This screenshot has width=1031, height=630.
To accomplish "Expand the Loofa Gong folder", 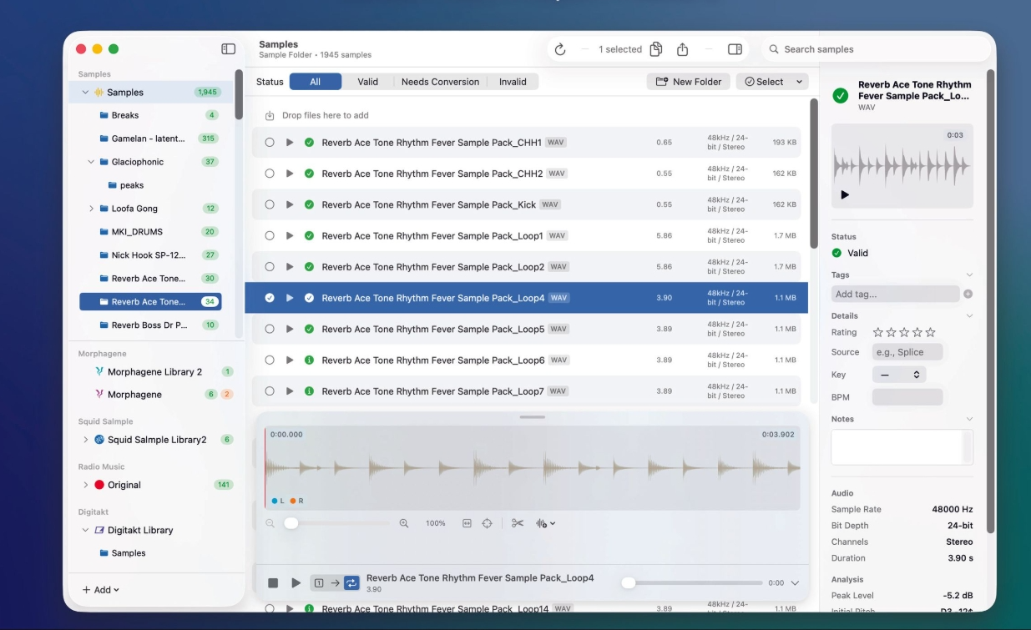I will pos(91,209).
